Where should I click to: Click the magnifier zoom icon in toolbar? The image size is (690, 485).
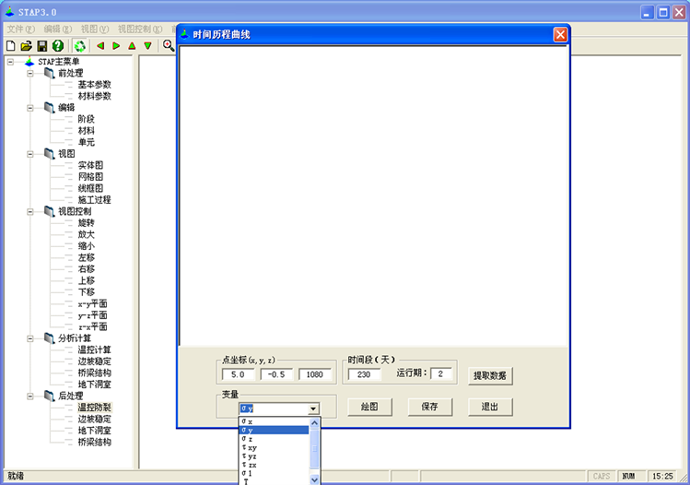[169, 45]
